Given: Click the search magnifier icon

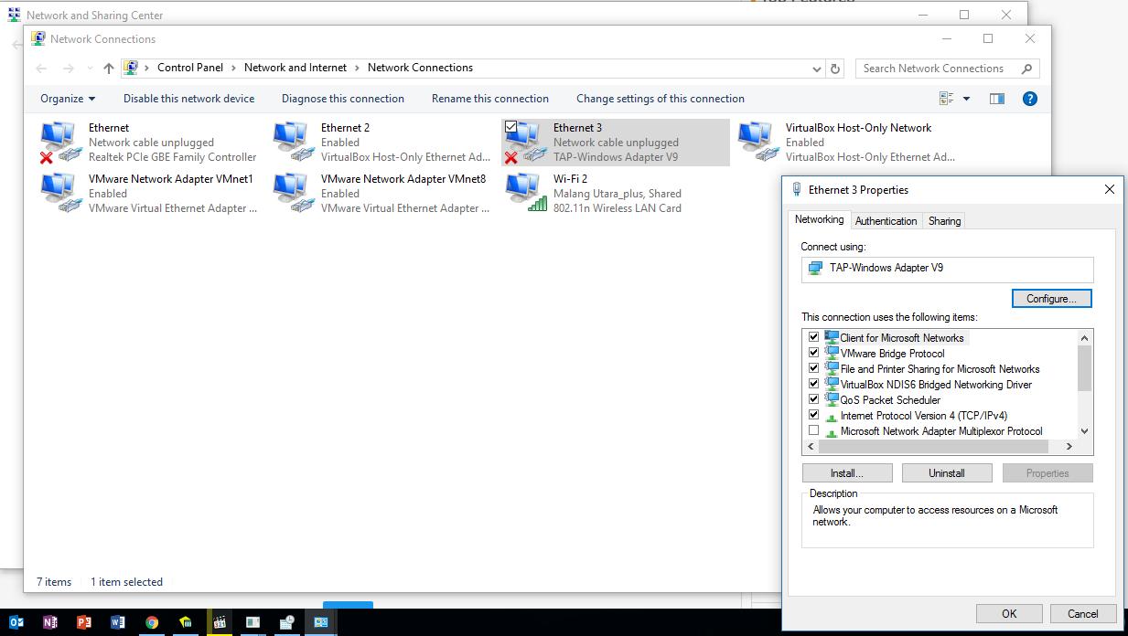Looking at the screenshot, I should point(1026,69).
